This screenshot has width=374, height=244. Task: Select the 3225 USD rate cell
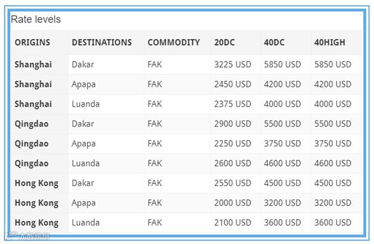pos(233,64)
